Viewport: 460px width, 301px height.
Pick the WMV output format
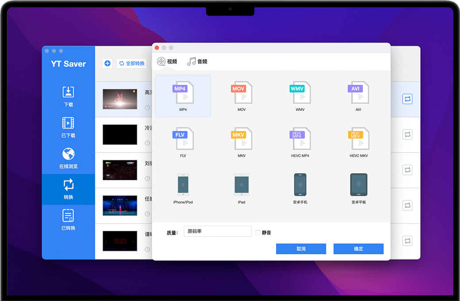pyautogui.click(x=300, y=93)
